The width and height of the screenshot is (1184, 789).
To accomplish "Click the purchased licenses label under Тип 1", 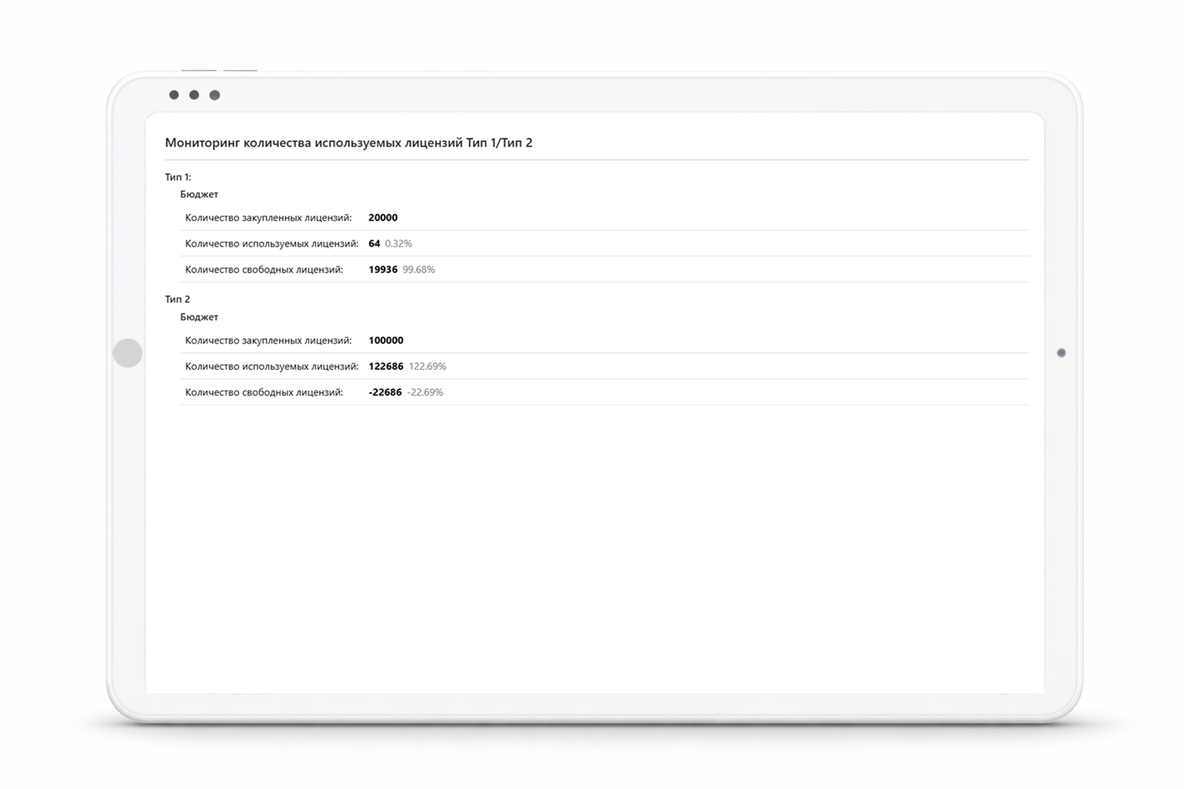I will (268, 218).
